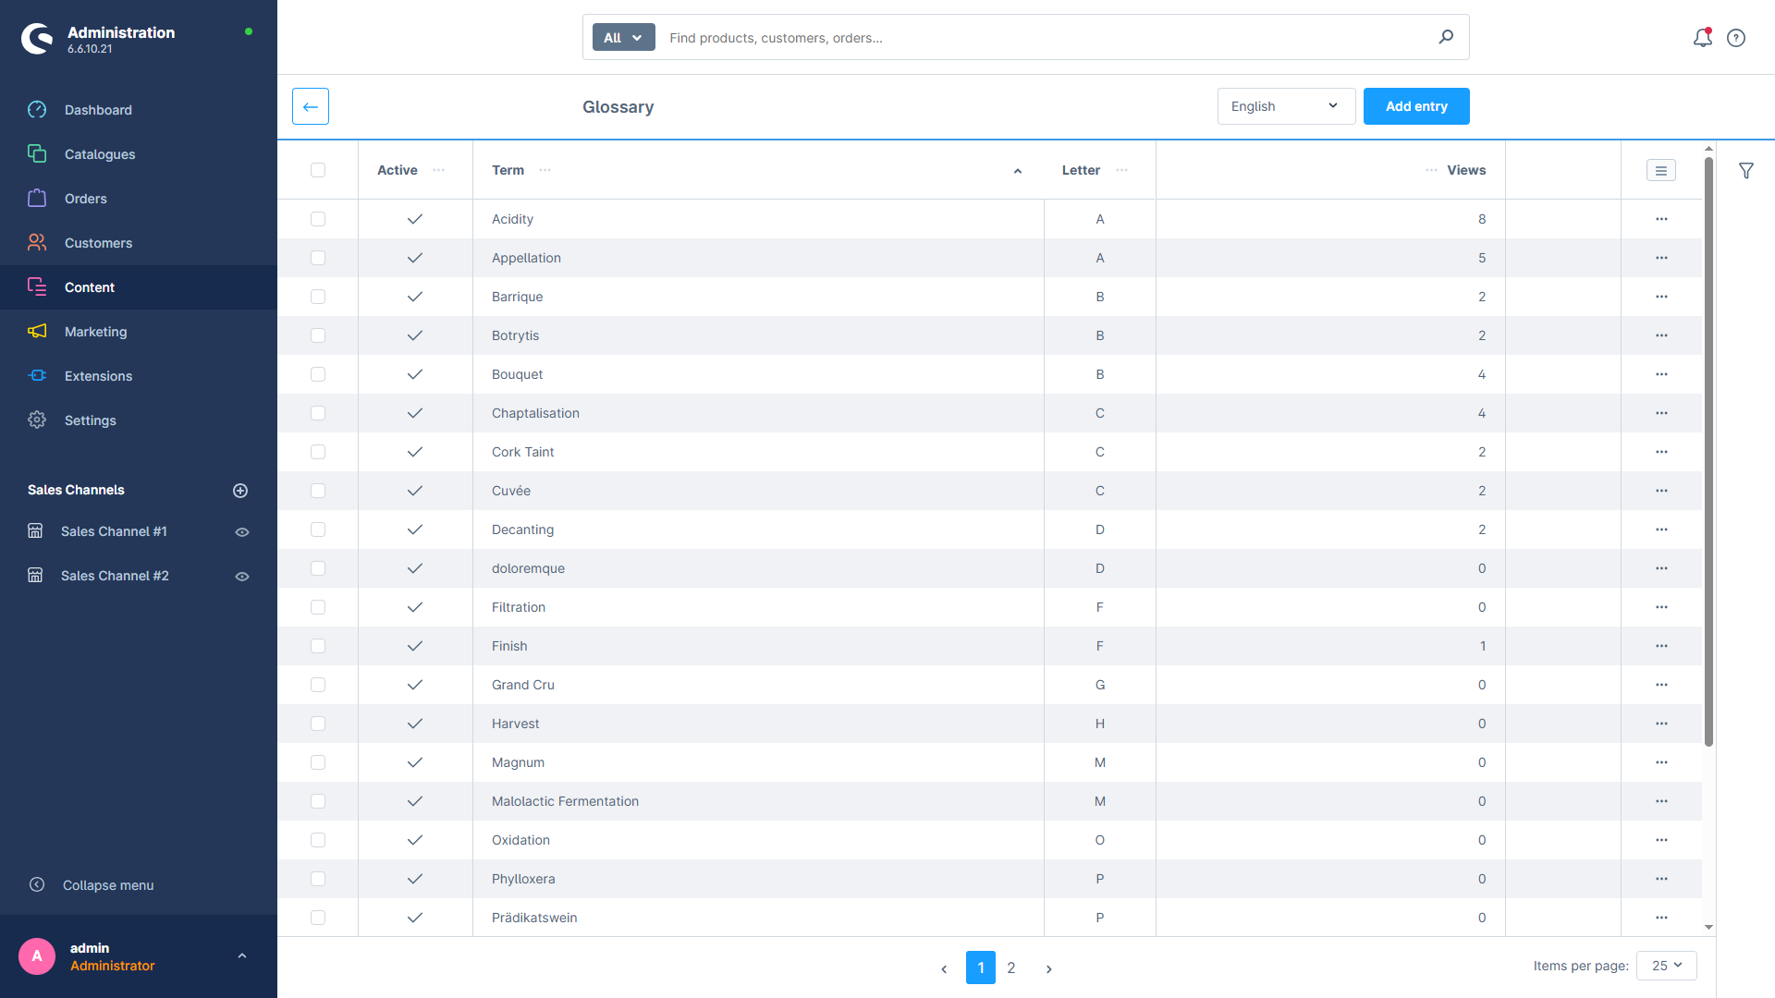Image resolution: width=1775 pixels, height=998 pixels.
Task: Go to next page arrow
Action: [x=1049, y=968]
